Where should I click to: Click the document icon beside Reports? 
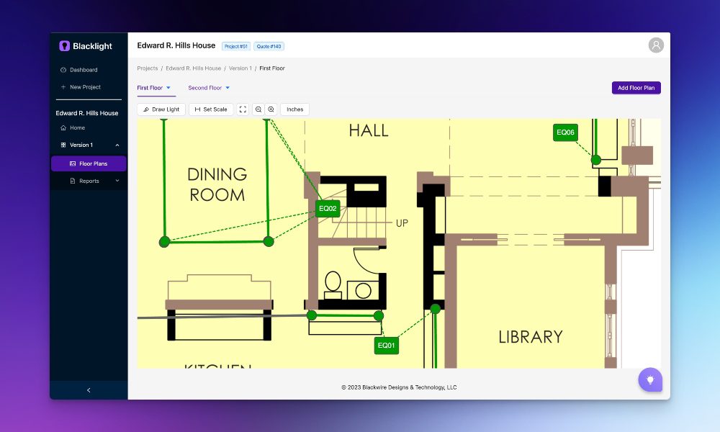coord(73,181)
